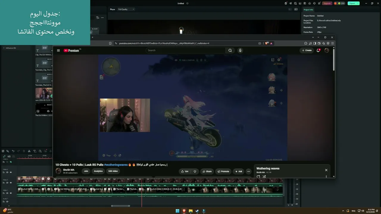Go to the YouTube Premium home logo
381x214 pixels.
pyautogui.click(x=71, y=51)
